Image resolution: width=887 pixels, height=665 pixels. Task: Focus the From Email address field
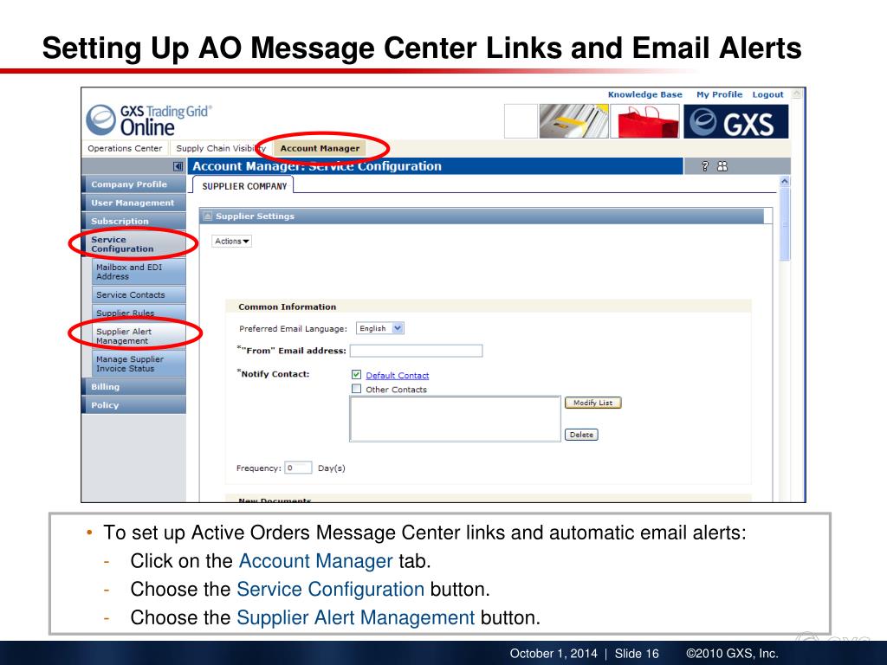point(417,351)
